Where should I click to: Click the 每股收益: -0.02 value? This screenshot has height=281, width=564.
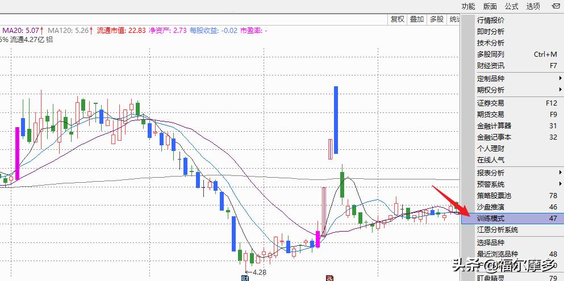[x=214, y=31]
